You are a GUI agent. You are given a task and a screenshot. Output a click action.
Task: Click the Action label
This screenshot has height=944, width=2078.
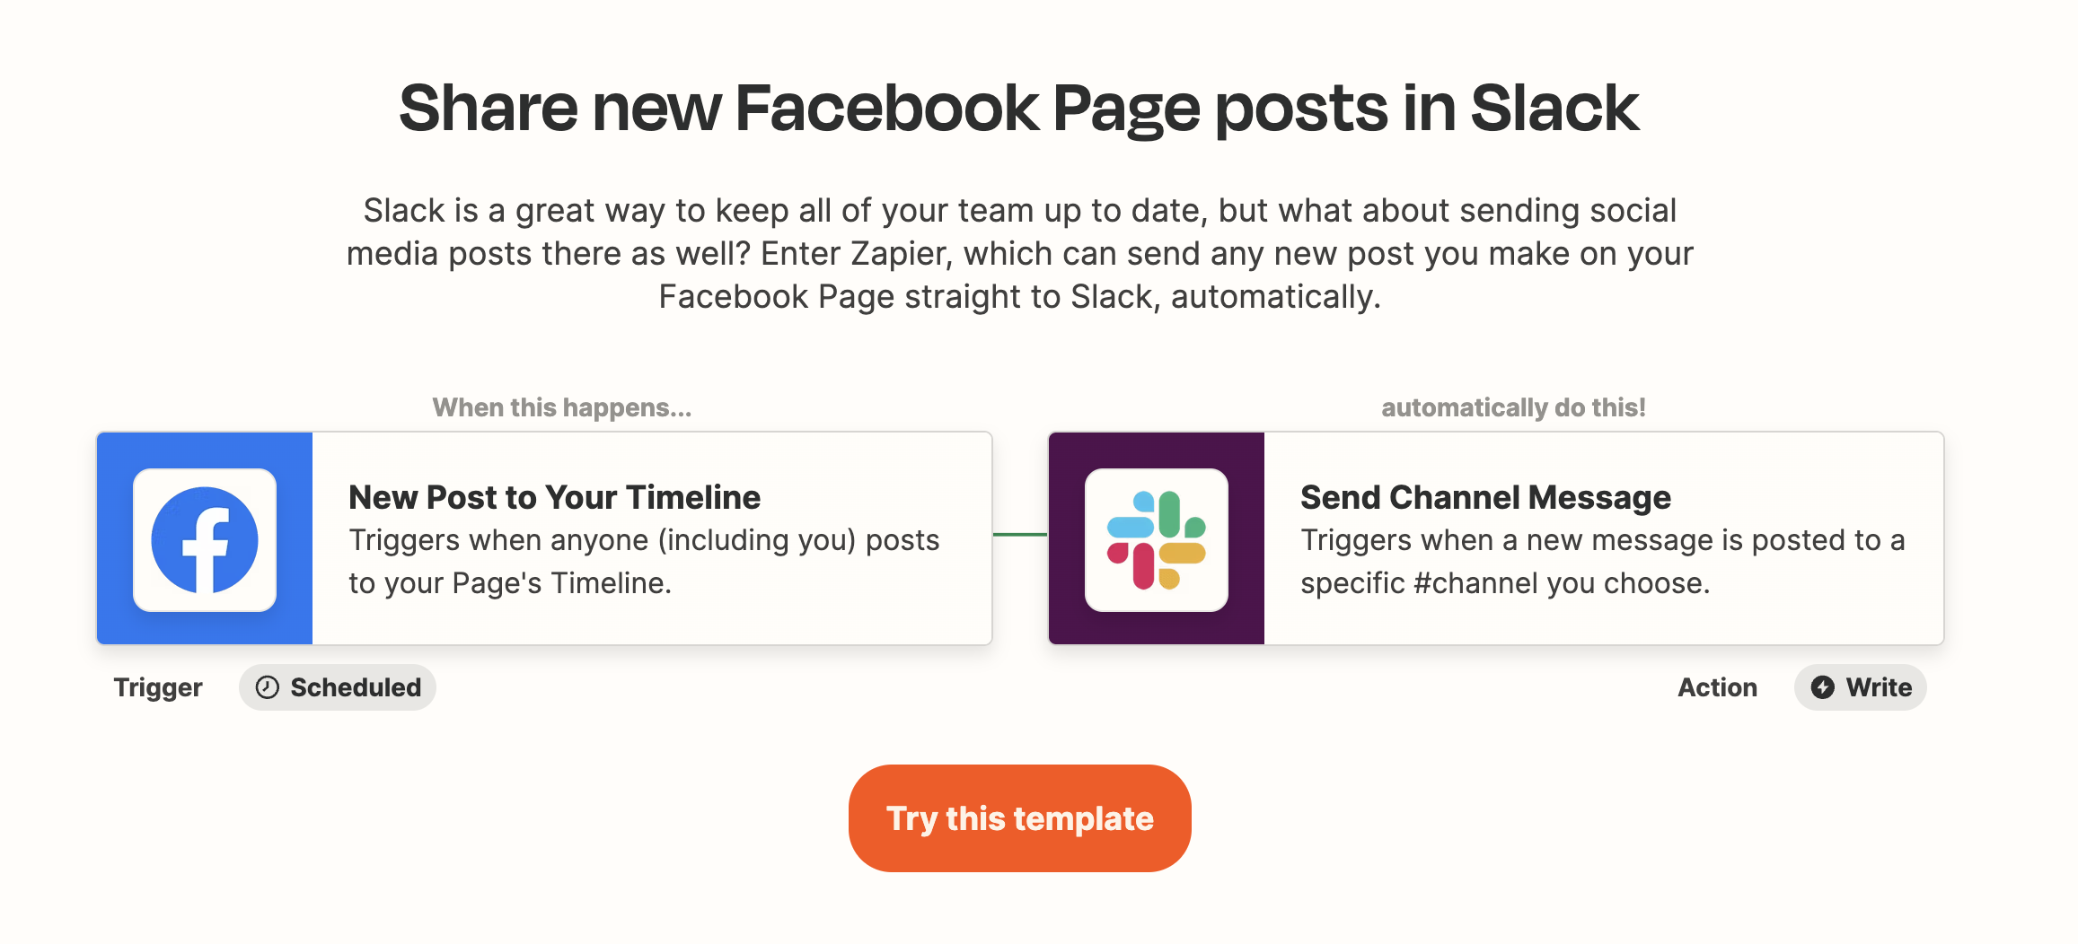(x=1717, y=687)
